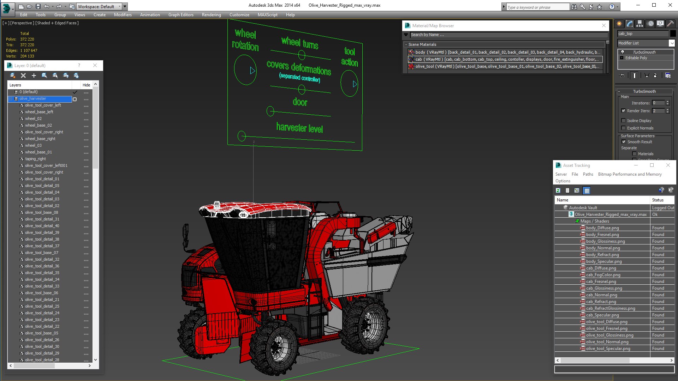
Task: Open quick access toolbar customize dropdown arrow
Action: coord(125,6)
